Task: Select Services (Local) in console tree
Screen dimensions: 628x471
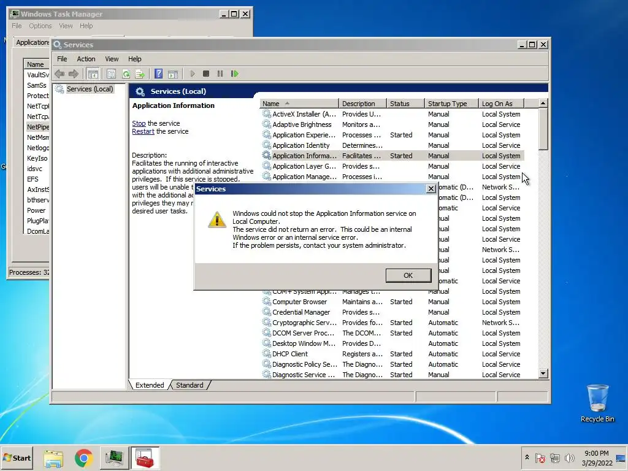Action: (x=90, y=89)
